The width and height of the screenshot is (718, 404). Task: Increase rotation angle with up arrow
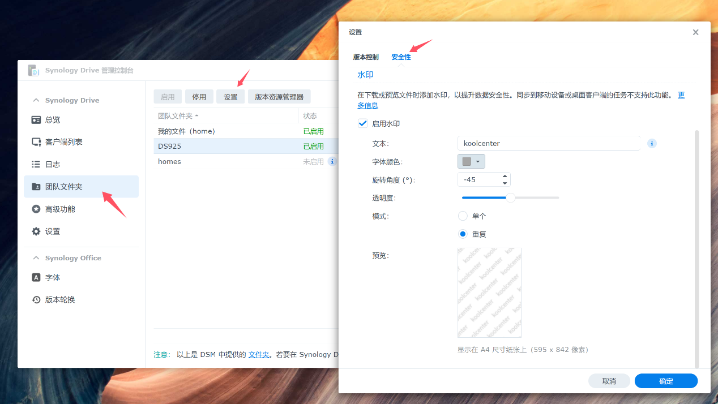(x=505, y=176)
